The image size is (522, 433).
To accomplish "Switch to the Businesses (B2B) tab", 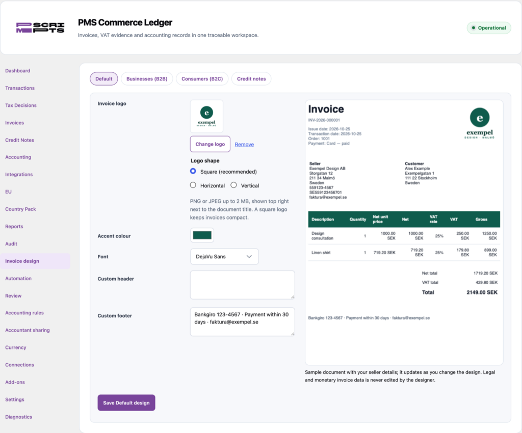I will 147,79.
